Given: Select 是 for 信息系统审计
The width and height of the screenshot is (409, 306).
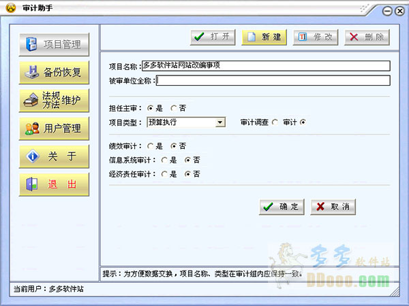Looking at the screenshot, I should tap(164, 160).
